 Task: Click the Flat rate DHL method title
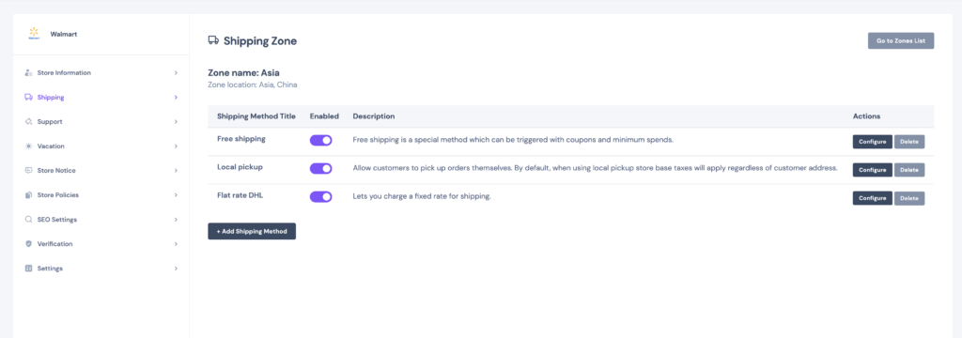click(x=240, y=196)
